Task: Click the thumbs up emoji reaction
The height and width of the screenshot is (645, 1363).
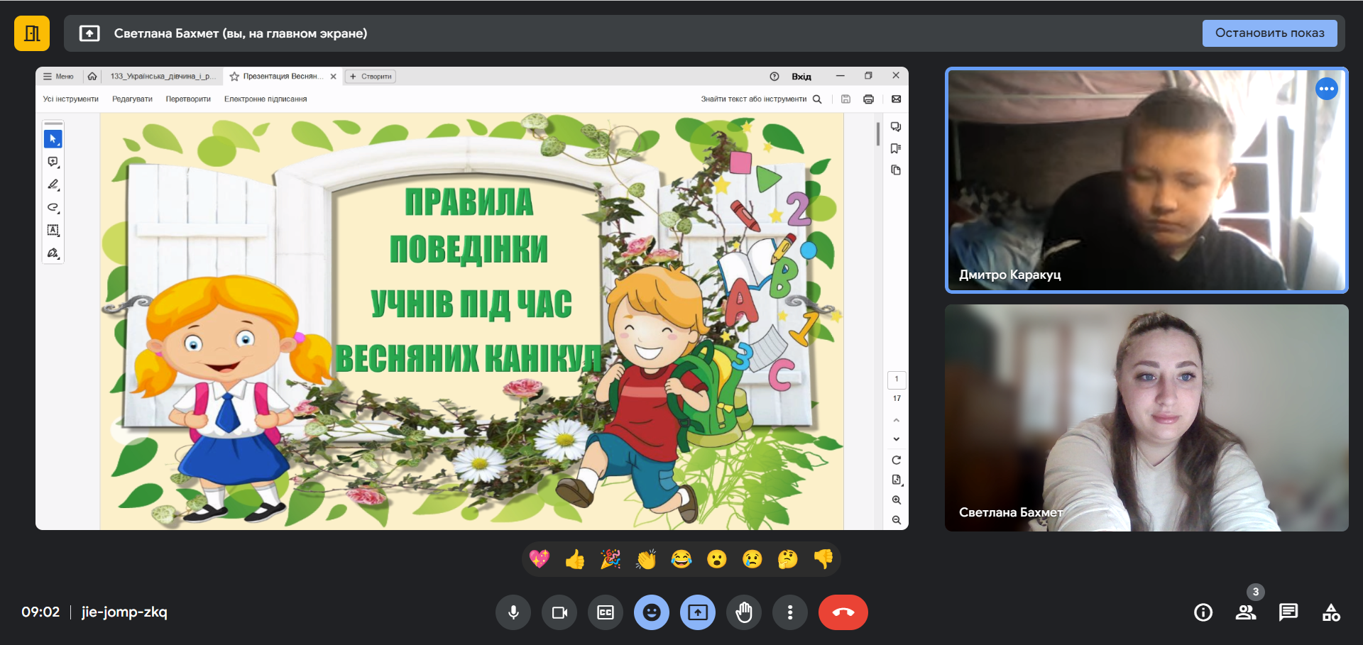Action: tap(574, 560)
